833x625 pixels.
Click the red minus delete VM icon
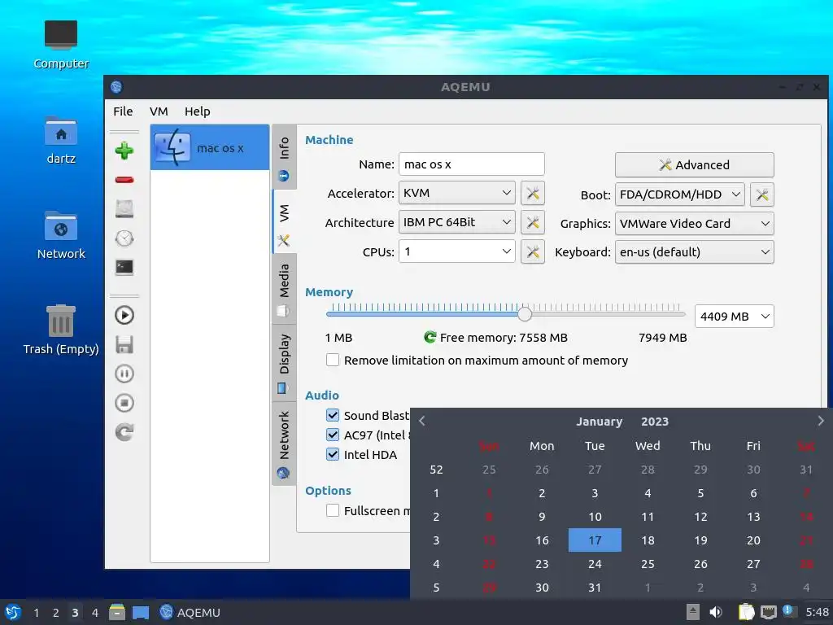124,180
